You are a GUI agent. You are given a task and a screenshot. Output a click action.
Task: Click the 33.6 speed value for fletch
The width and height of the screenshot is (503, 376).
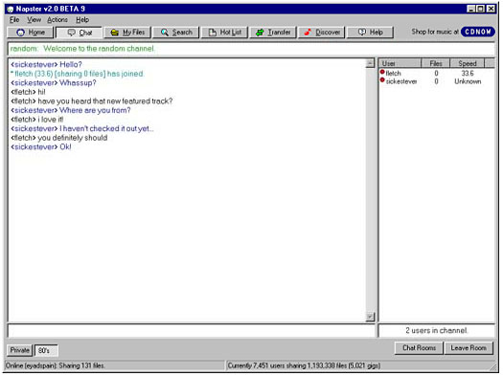pos(468,74)
